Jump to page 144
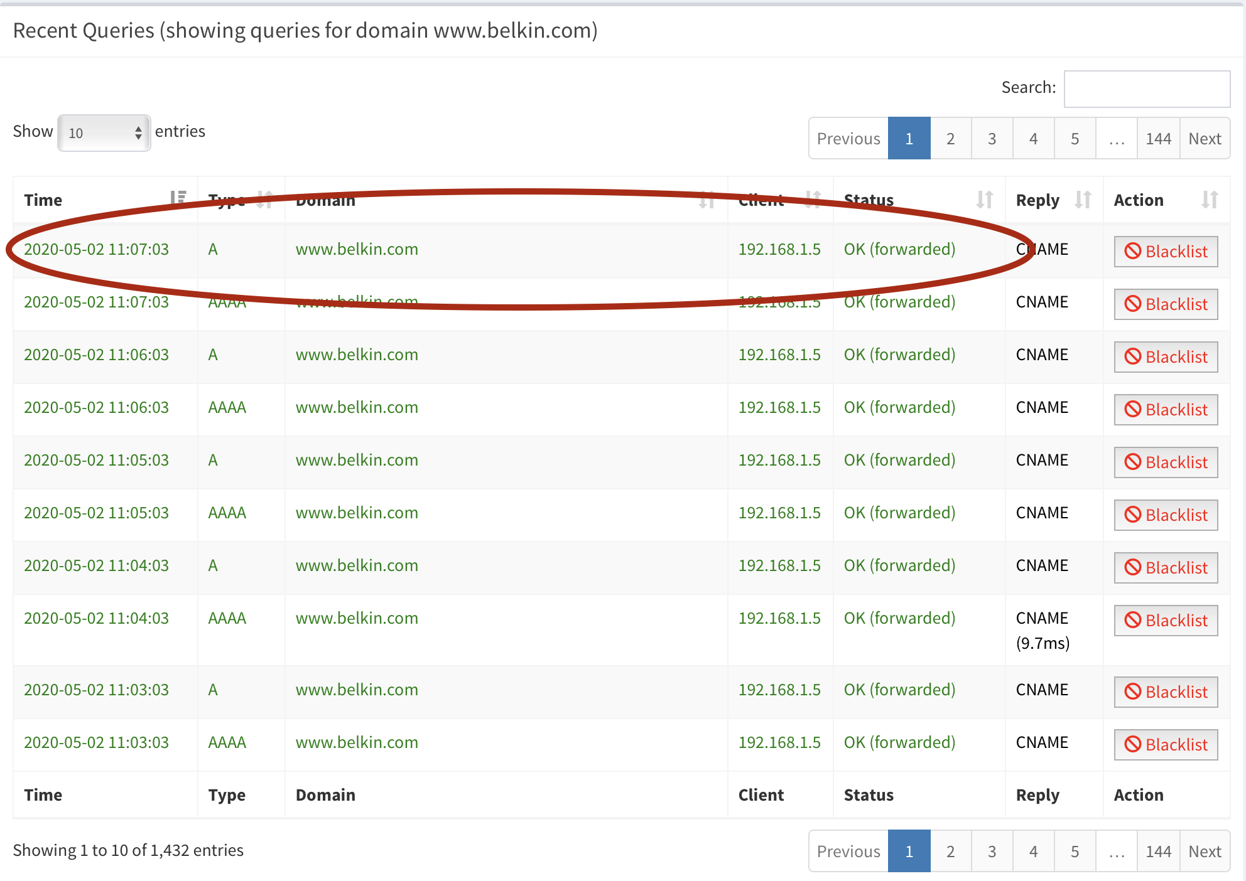This screenshot has height=881, width=1246. tap(1158, 138)
